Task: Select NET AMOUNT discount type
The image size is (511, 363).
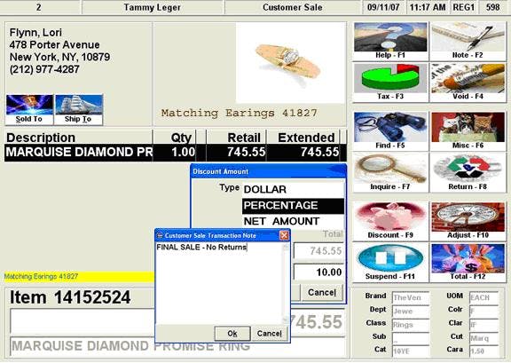Action: coord(293,222)
